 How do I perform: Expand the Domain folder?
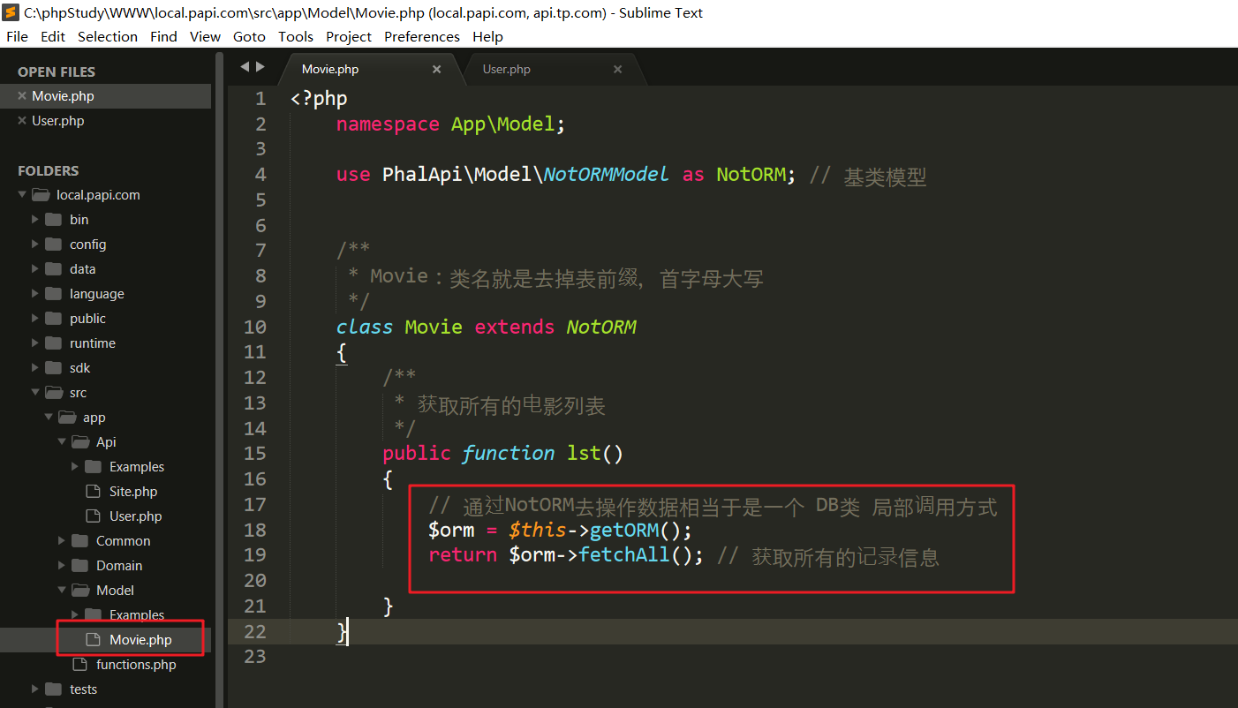tap(62, 566)
